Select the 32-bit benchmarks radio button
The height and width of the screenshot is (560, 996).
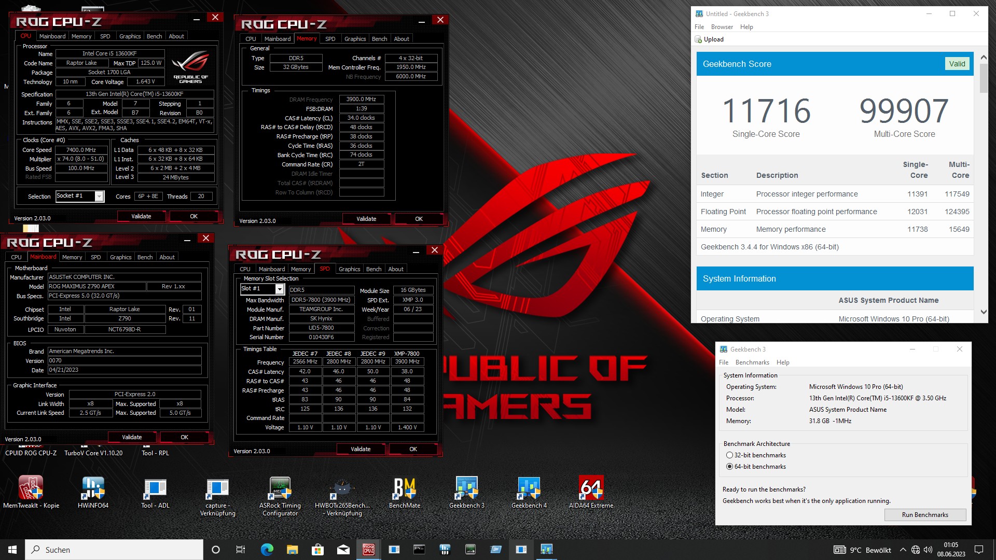coord(729,455)
